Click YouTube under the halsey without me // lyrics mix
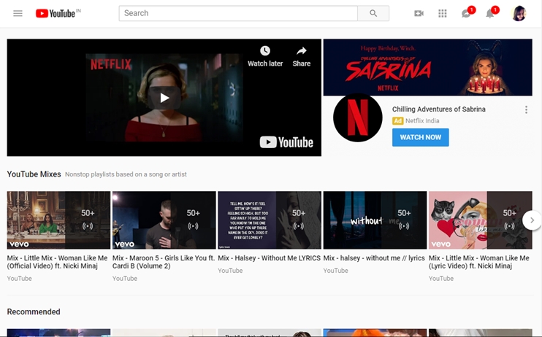Screen dimensions: 542x337 point(335,271)
